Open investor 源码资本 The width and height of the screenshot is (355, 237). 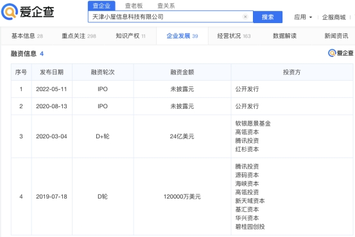(247, 175)
